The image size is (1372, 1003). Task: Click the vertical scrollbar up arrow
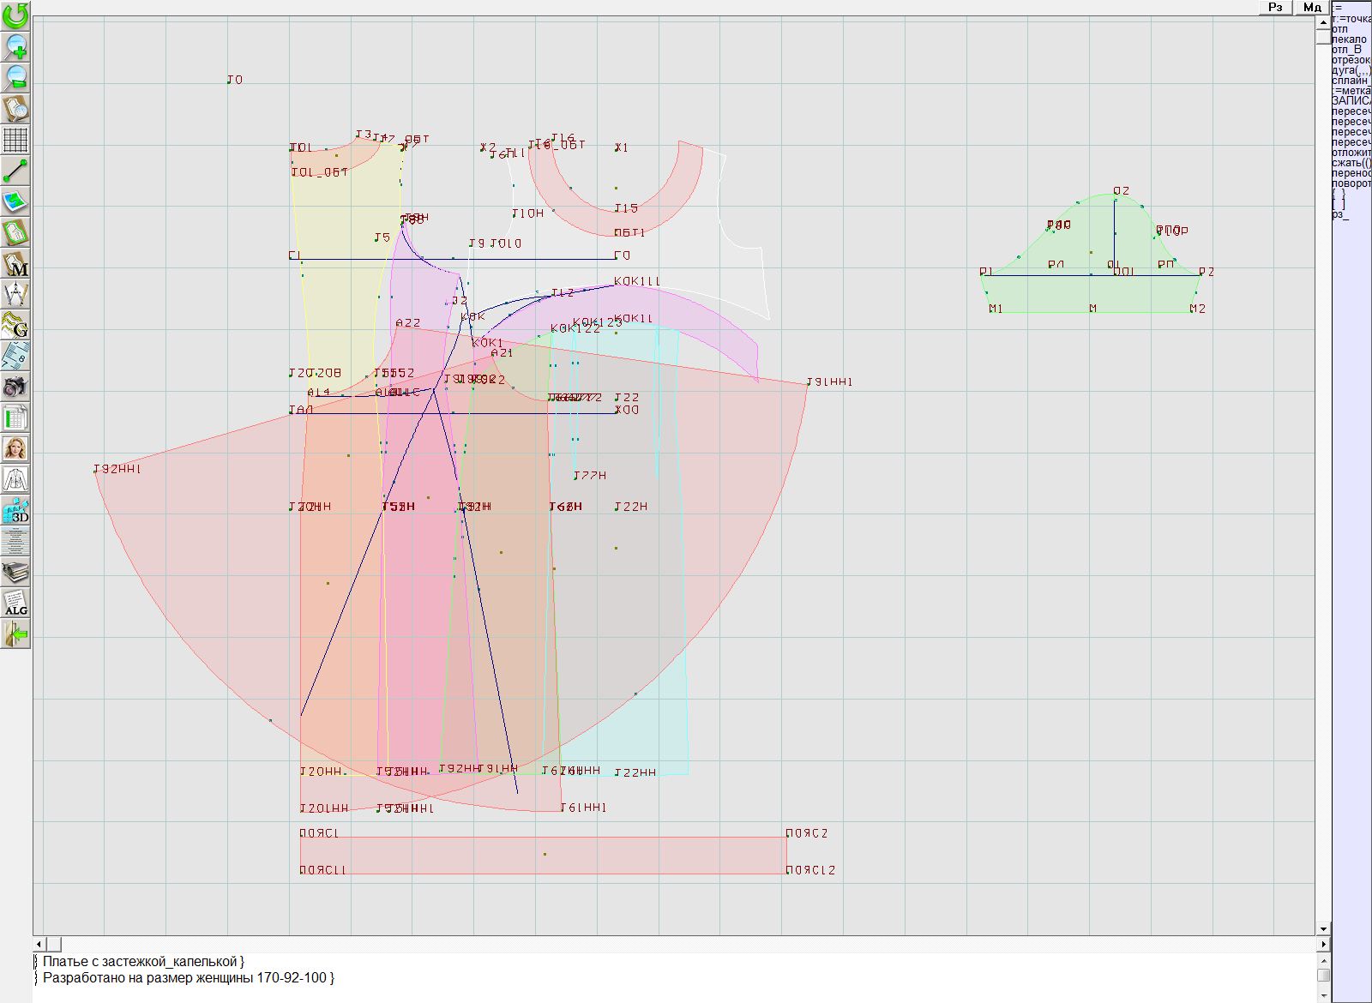point(1323,22)
